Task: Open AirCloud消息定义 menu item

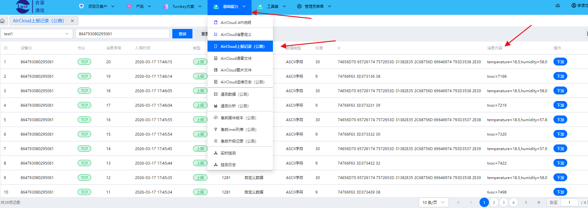Action: tap(240, 34)
